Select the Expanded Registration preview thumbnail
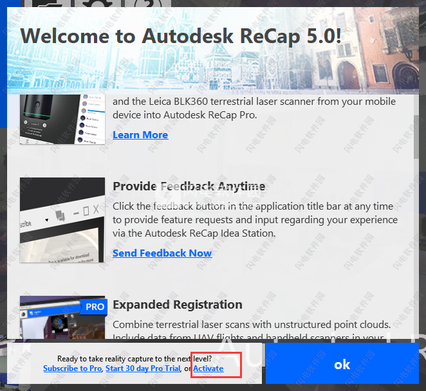426x391 pixels. tap(62, 317)
